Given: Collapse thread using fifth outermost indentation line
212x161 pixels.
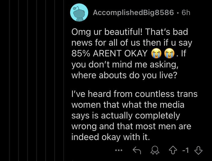Looking at the screenshot, I should point(46,80).
